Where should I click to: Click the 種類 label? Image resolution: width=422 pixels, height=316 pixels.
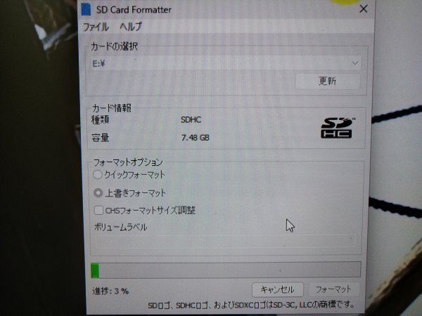pyautogui.click(x=100, y=119)
